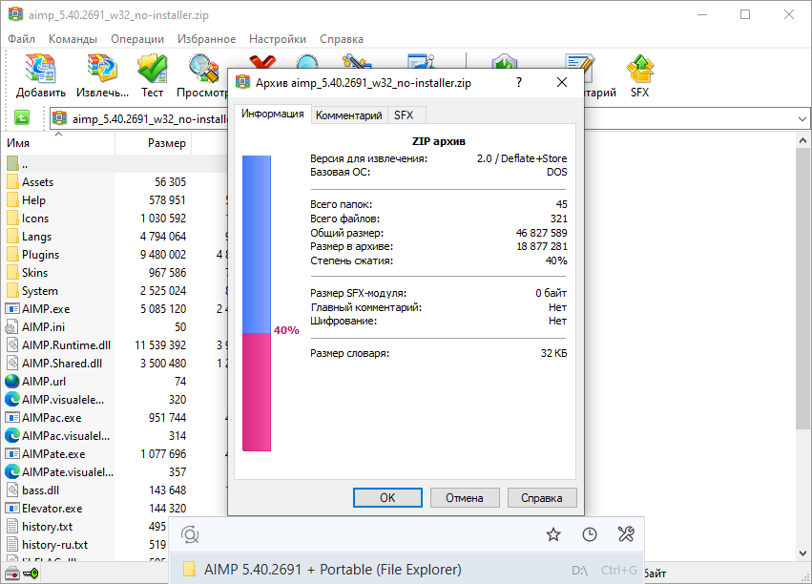Select the Icons folder row

[x=115, y=218]
